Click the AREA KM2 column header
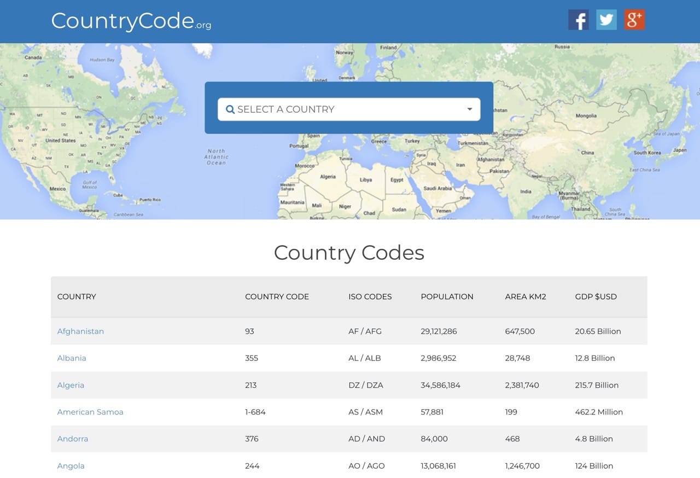700x478 pixels. tap(526, 296)
